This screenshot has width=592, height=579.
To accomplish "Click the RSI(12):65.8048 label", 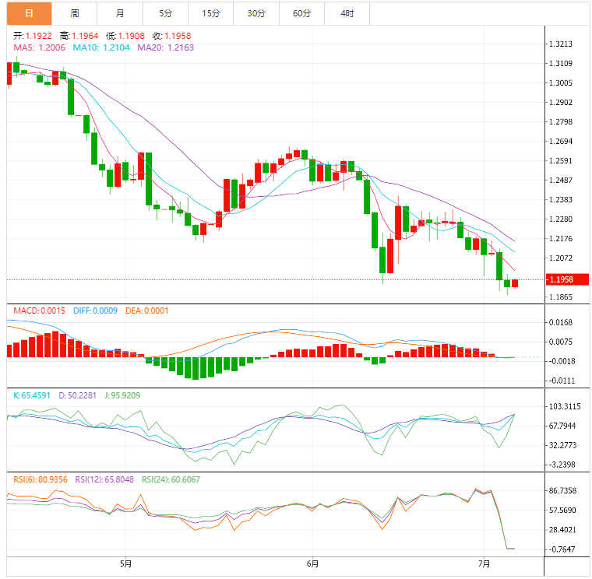I will 104,480.
